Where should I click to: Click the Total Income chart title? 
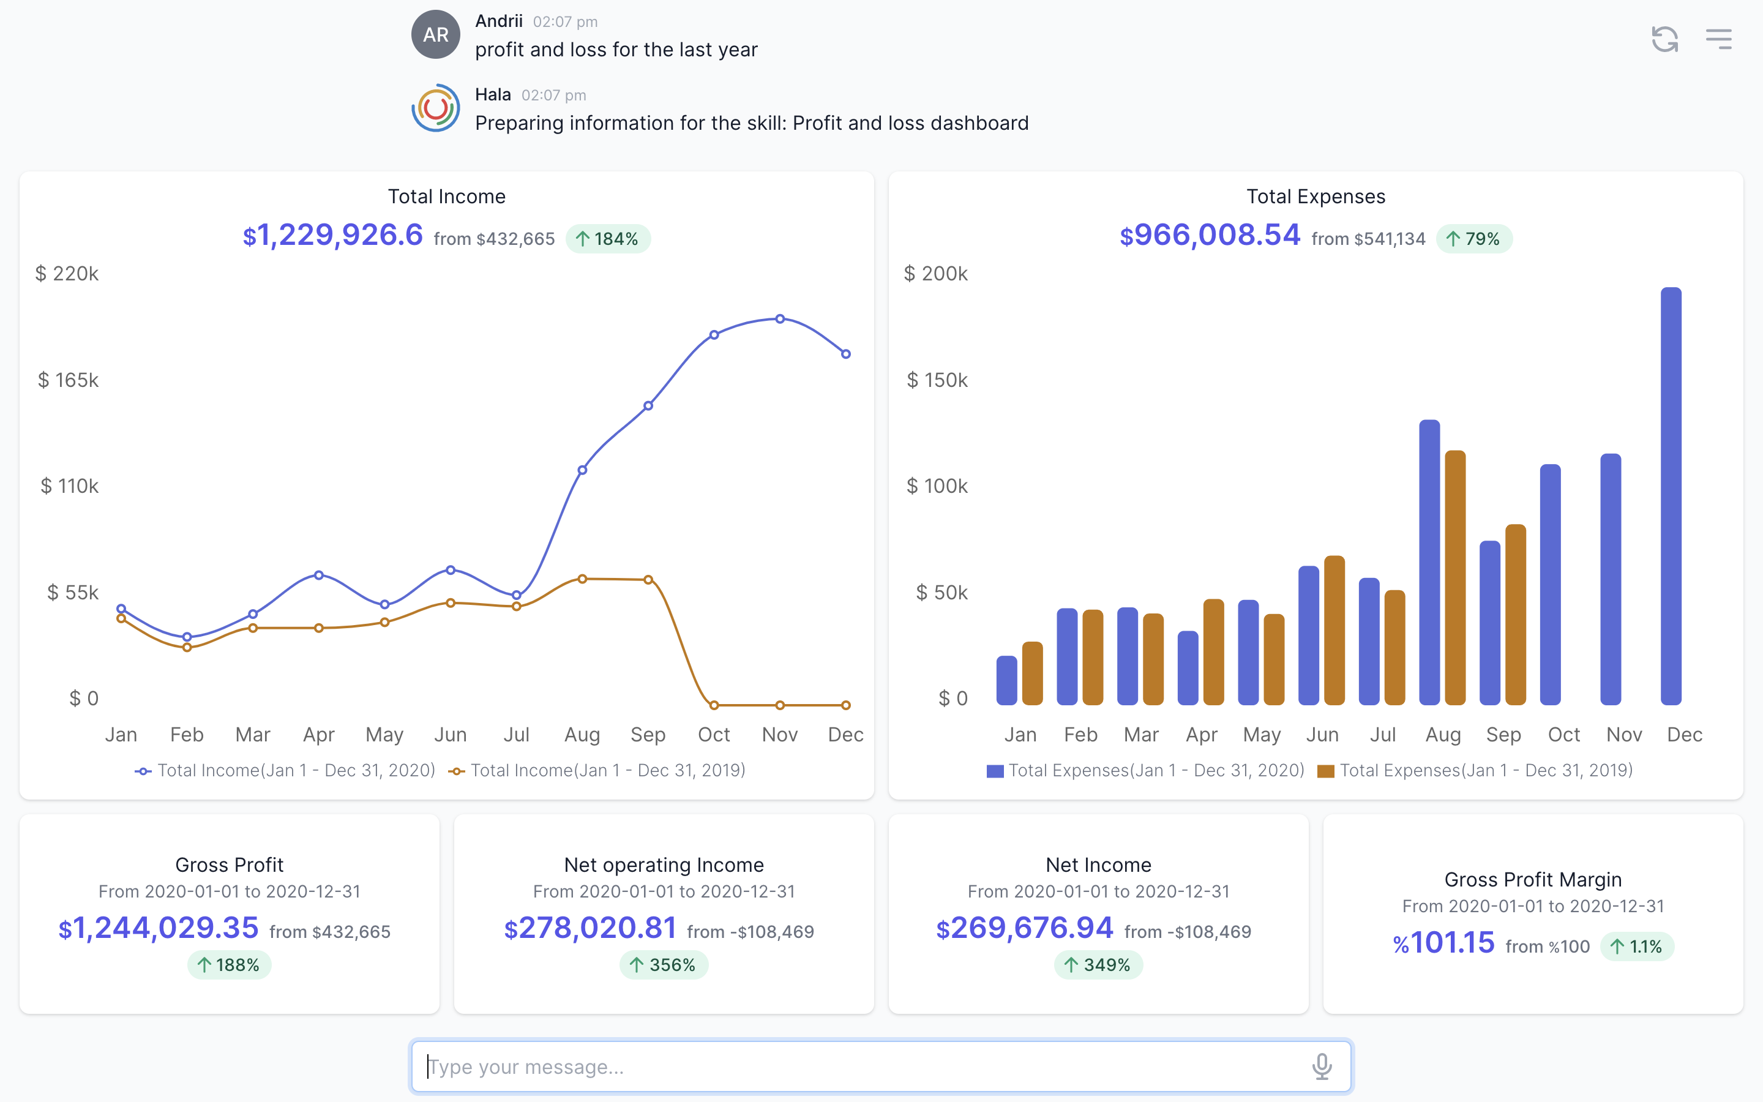[x=447, y=197]
